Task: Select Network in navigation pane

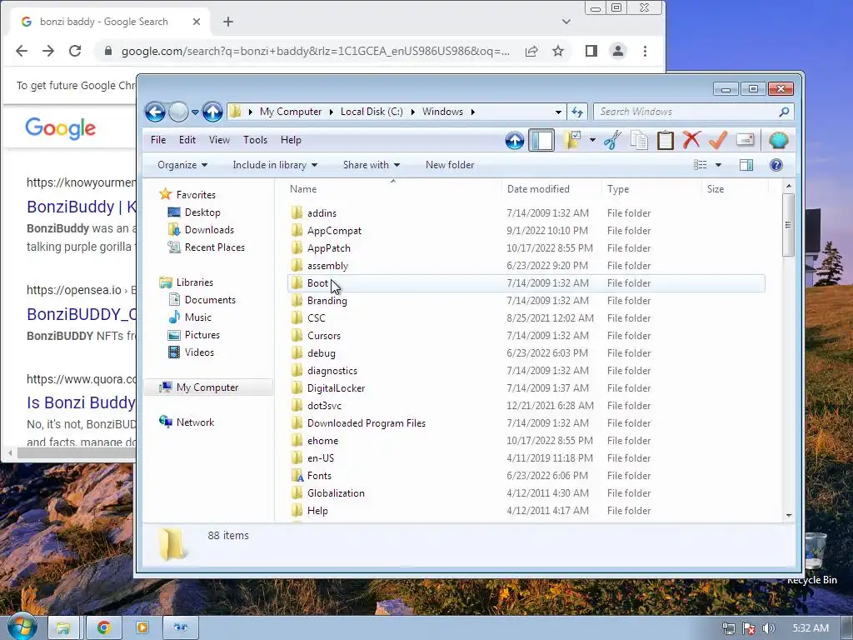Action: point(195,422)
